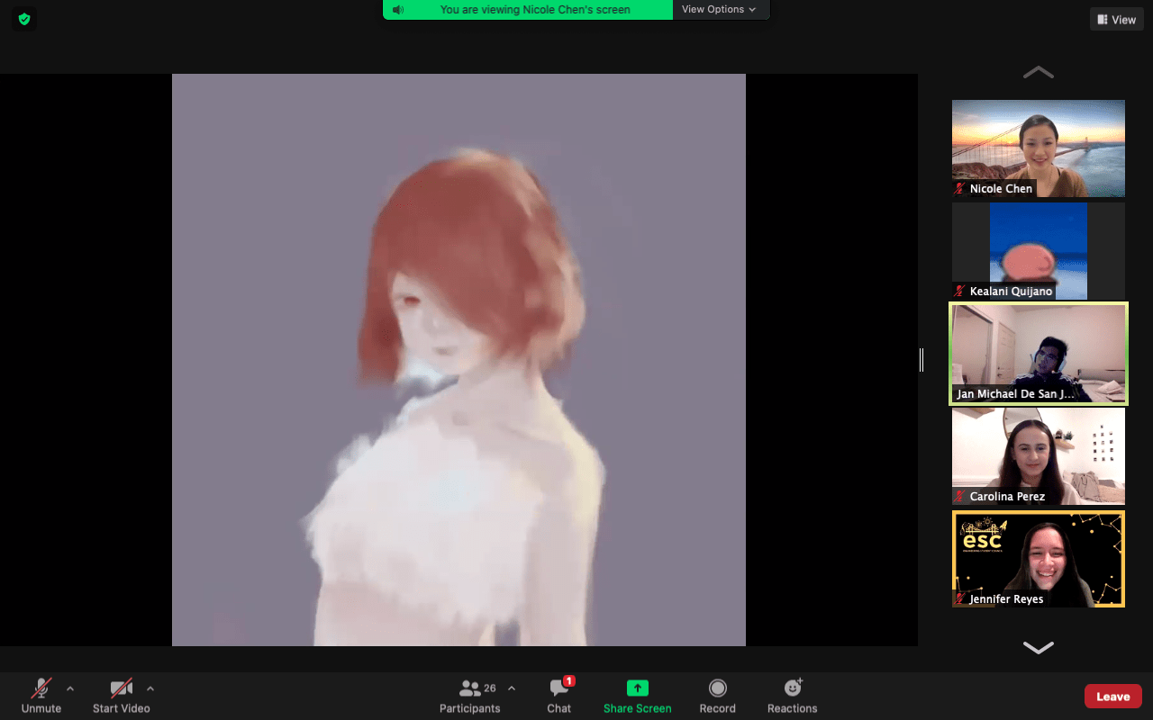Click the panel divider resize handle
Viewport: 1153px width, 720px height.
(x=921, y=360)
